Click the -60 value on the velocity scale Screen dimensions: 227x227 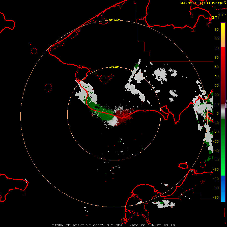216,169
